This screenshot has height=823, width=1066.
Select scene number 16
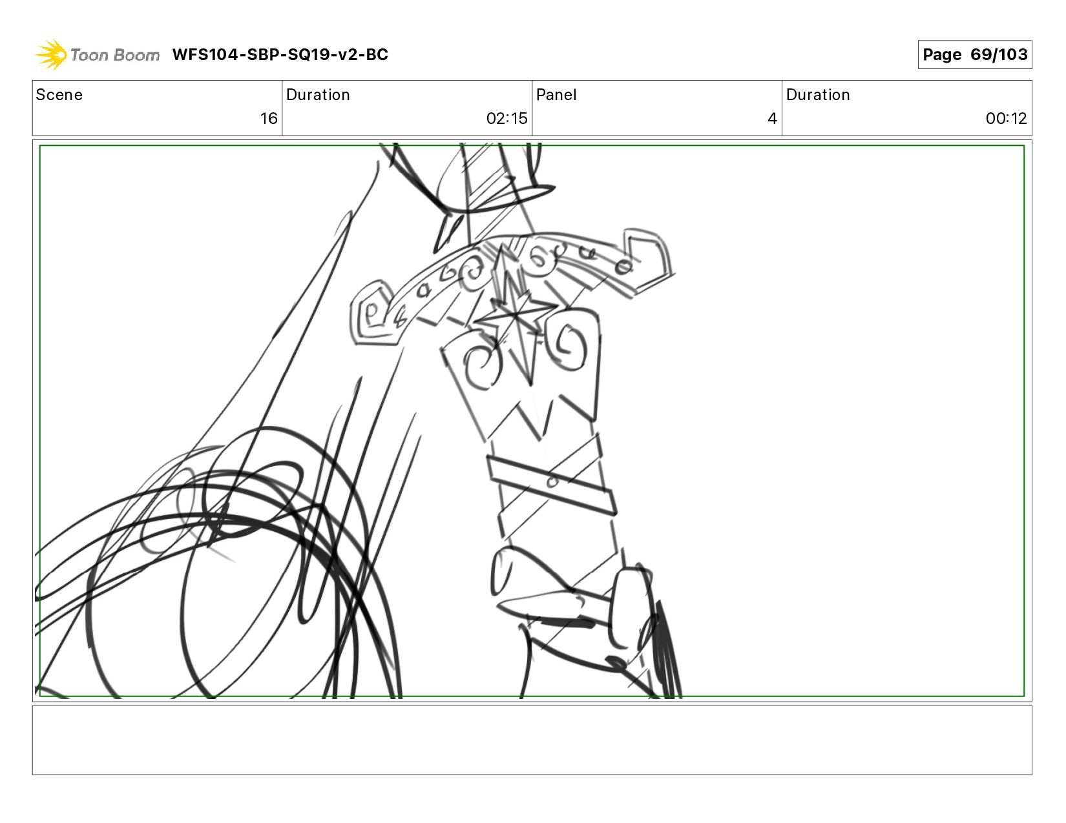click(x=269, y=119)
